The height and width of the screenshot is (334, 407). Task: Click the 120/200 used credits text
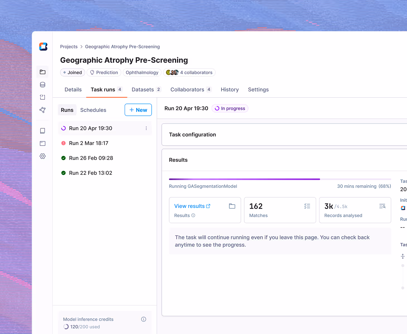click(85, 327)
